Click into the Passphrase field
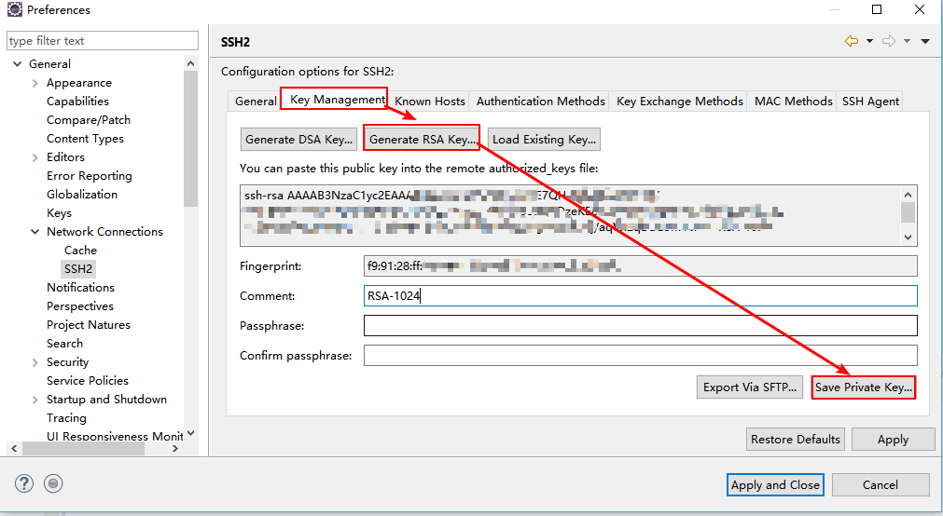Viewport: 943px width, 516px height. tap(641, 326)
